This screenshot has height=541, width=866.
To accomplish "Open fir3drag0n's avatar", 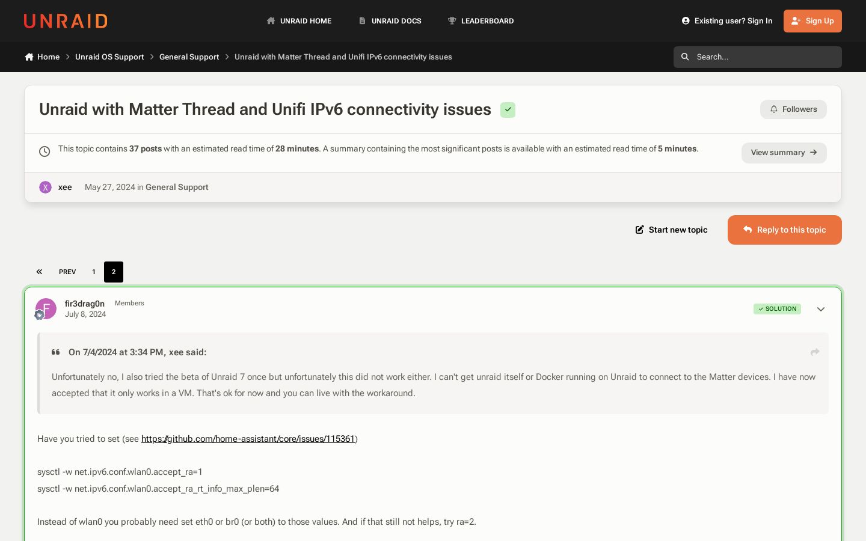I will coord(46,308).
